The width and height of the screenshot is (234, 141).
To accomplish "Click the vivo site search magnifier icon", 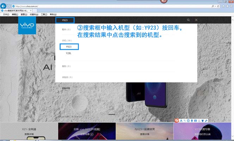I will [x=188, y=20].
